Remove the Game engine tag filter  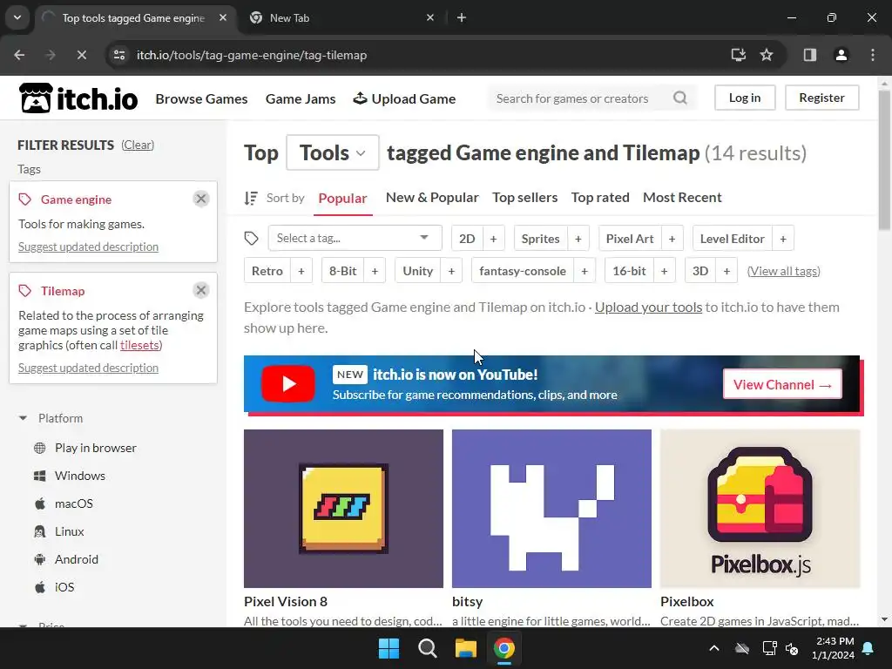[201, 199]
